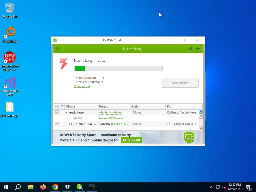The width and height of the screenshot is (256, 192).
Task: Click Trojan.PWS.Stealer threat link
Action: click(x=113, y=118)
